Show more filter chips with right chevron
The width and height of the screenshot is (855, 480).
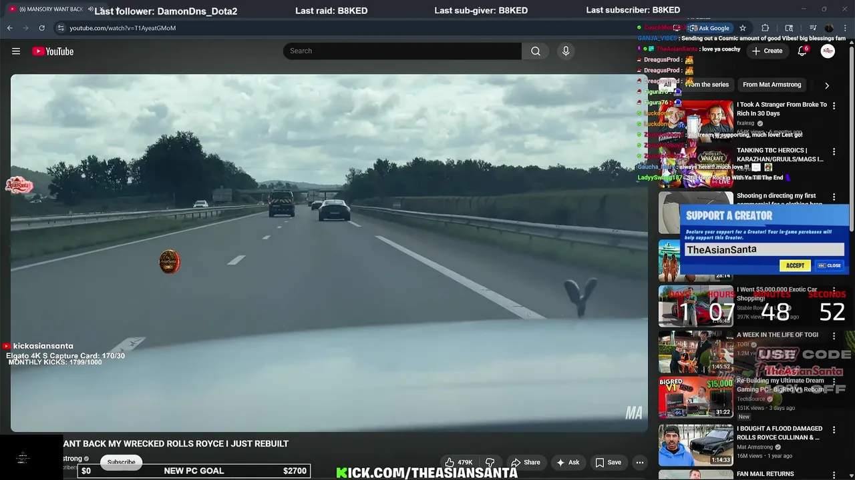827,85
